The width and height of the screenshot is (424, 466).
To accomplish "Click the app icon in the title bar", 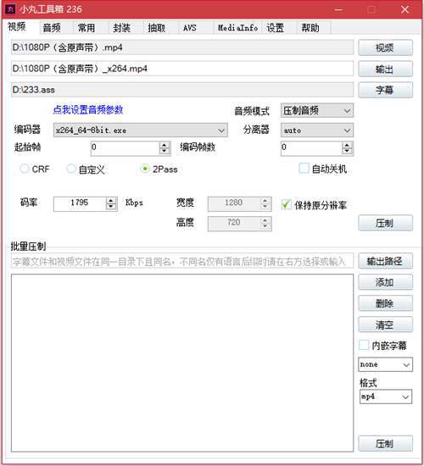I will coord(10,9).
